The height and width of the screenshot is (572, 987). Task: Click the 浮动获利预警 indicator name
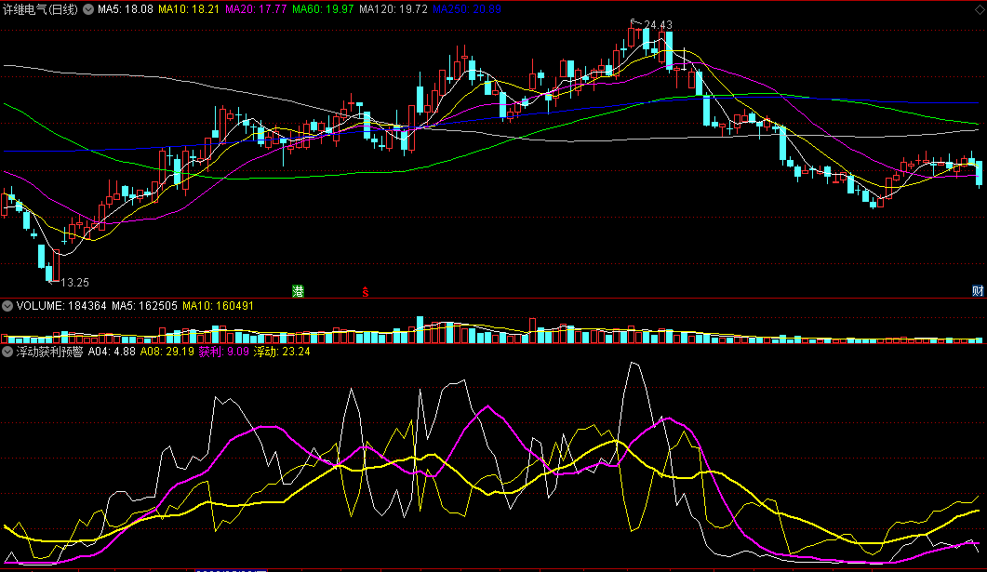[x=49, y=352]
